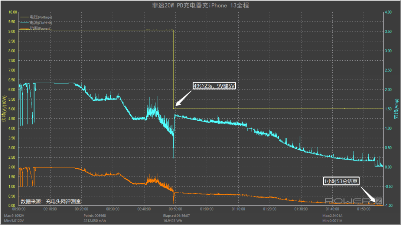Click the 00:10:00 time axis label
401x225 pixels.
(50, 209)
